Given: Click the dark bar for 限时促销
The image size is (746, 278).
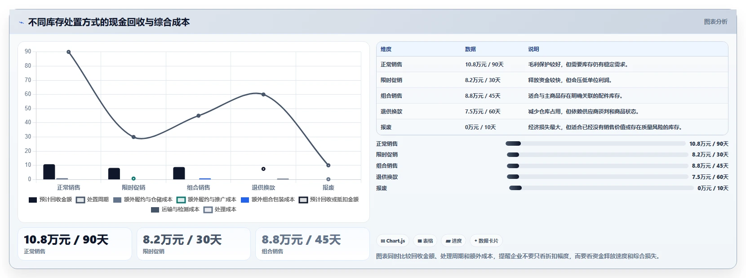Looking at the screenshot, I should click(114, 174).
